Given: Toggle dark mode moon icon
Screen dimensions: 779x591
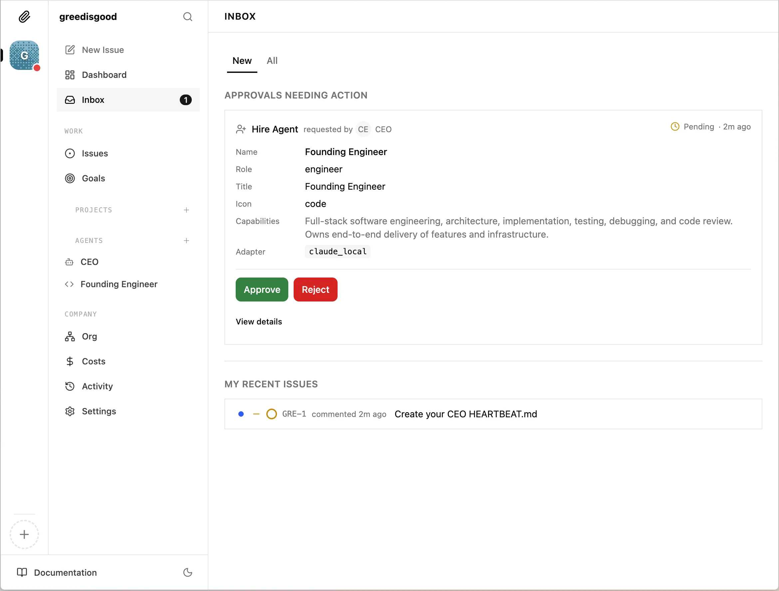Looking at the screenshot, I should pyautogui.click(x=187, y=572).
